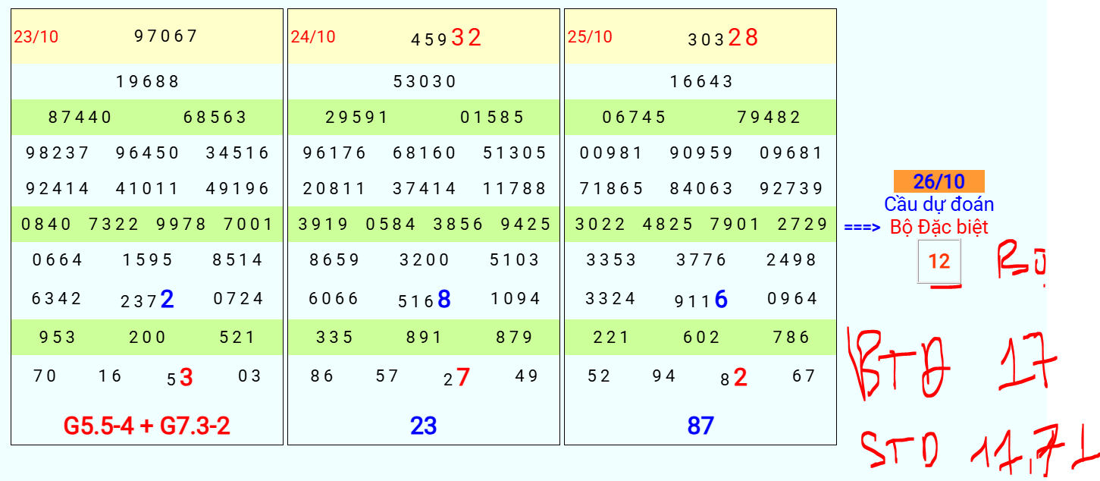Click third prize number 41011
Image resolution: width=1100 pixels, height=481 pixels.
coord(148,188)
